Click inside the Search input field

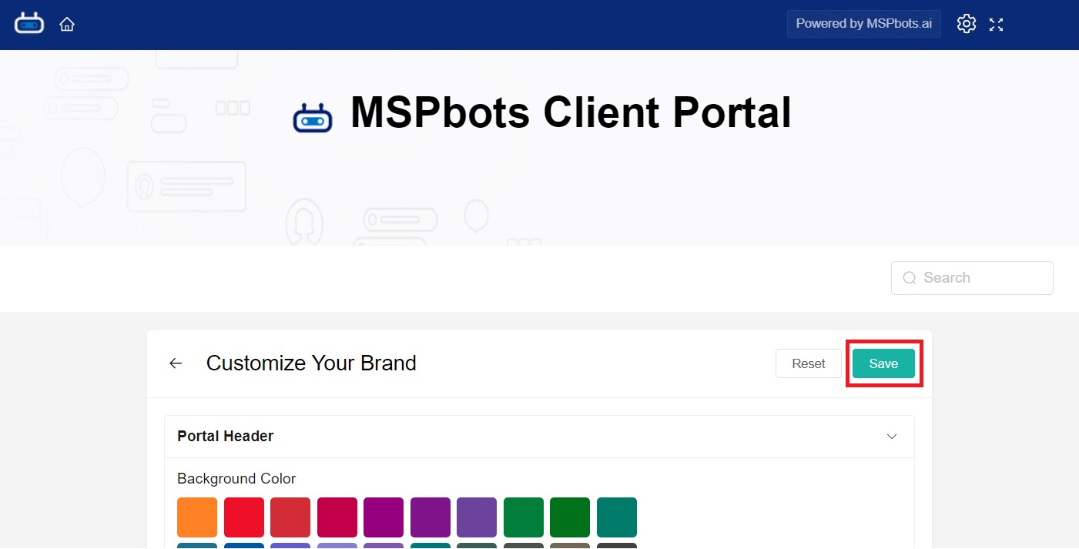970,277
